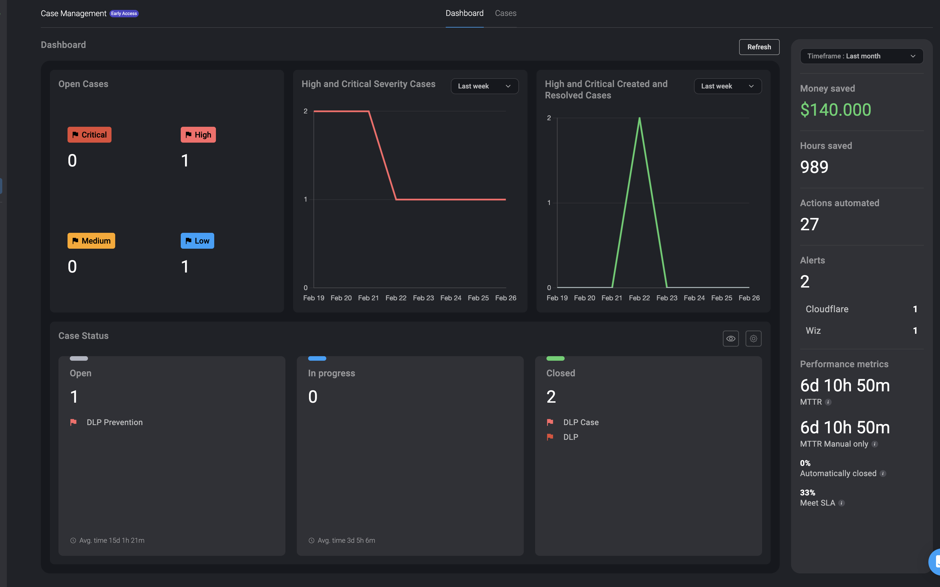Click the gray Open status color bar
Screen dimensions: 940x587
79,358
